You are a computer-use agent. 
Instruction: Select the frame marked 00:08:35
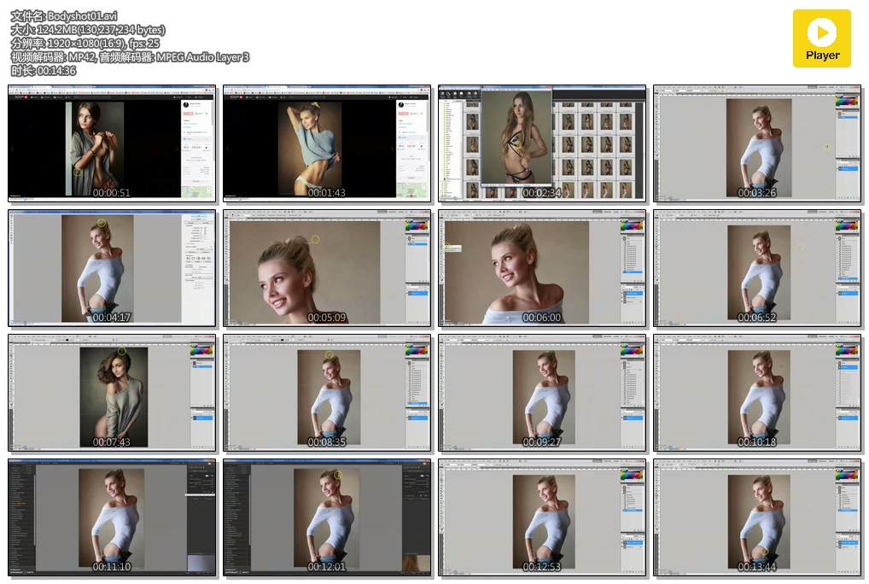[x=327, y=393]
